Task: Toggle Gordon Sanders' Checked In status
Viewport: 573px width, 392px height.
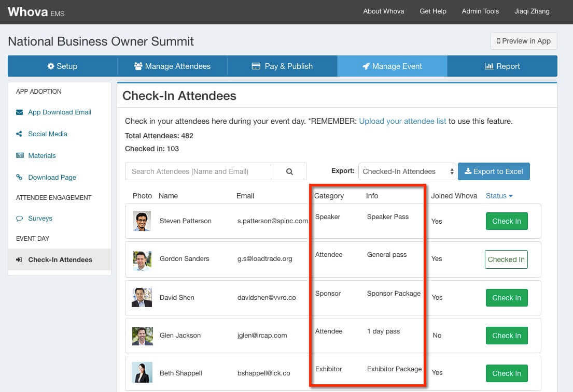Action: pos(506,259)
